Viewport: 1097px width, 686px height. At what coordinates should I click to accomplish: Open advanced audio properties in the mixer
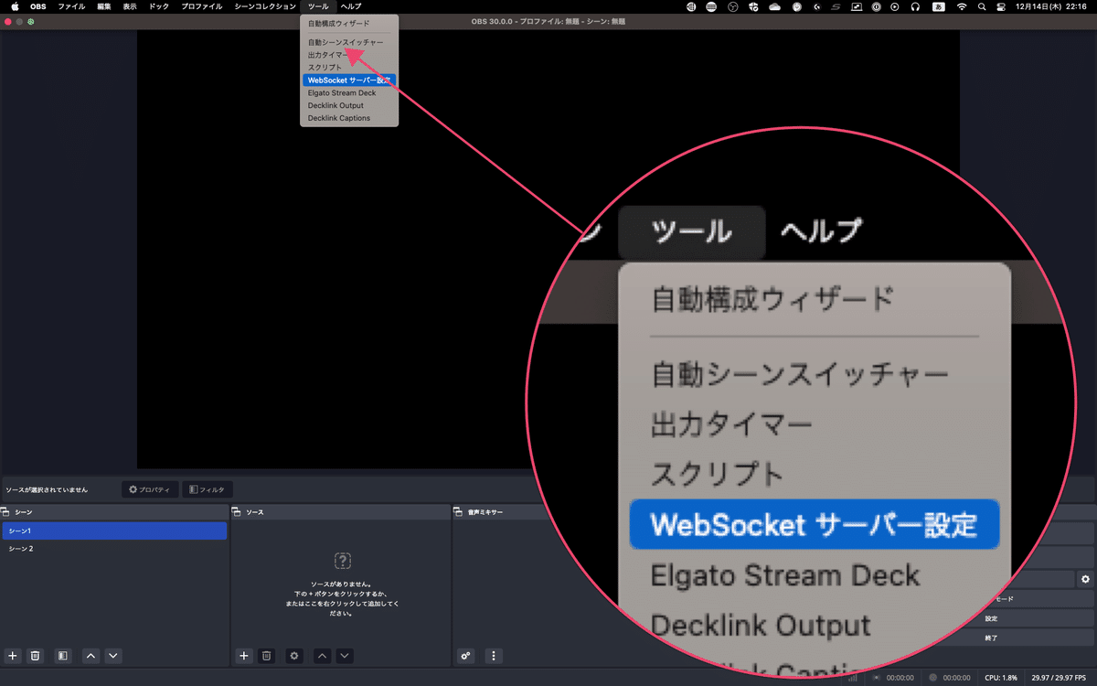click(465, 656)
